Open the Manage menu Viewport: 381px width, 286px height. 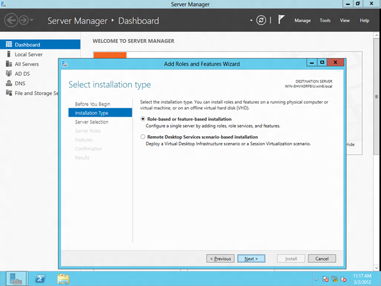tap(302, 21)
